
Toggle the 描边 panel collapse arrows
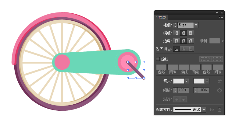(157, 18)
